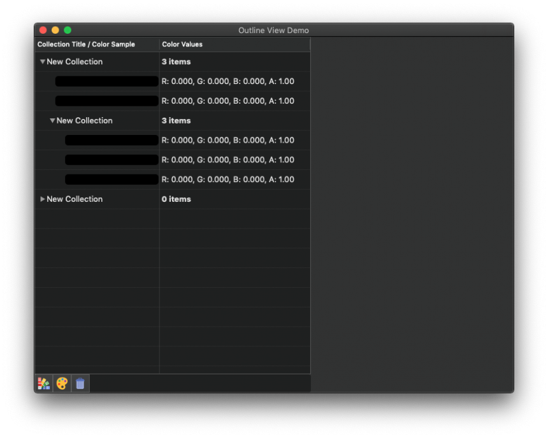Viewport: 548px width, 438px height.
Task: Expand the New Collection with 0 items
Action: (43, 199)
